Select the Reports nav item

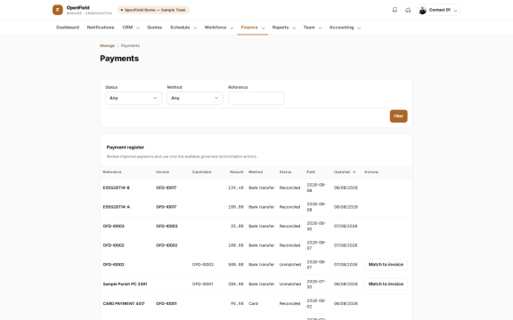[281, 28]
